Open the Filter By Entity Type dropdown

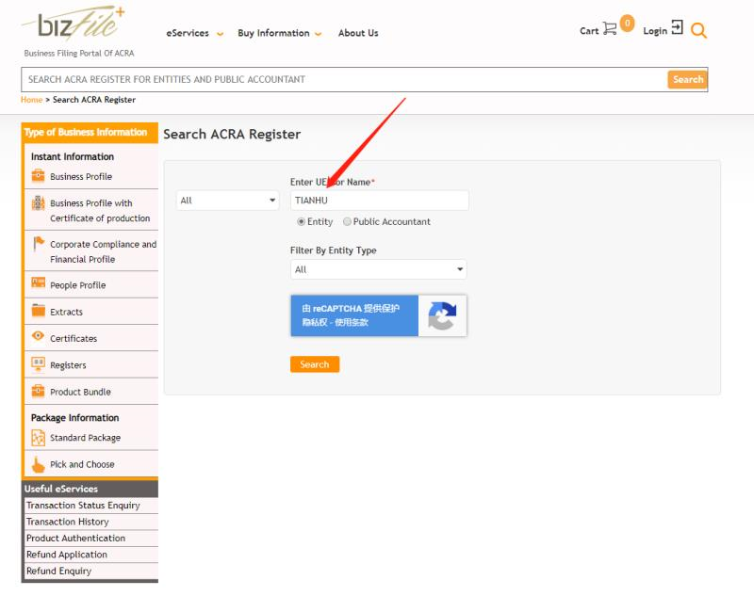(x=379, y=269)
